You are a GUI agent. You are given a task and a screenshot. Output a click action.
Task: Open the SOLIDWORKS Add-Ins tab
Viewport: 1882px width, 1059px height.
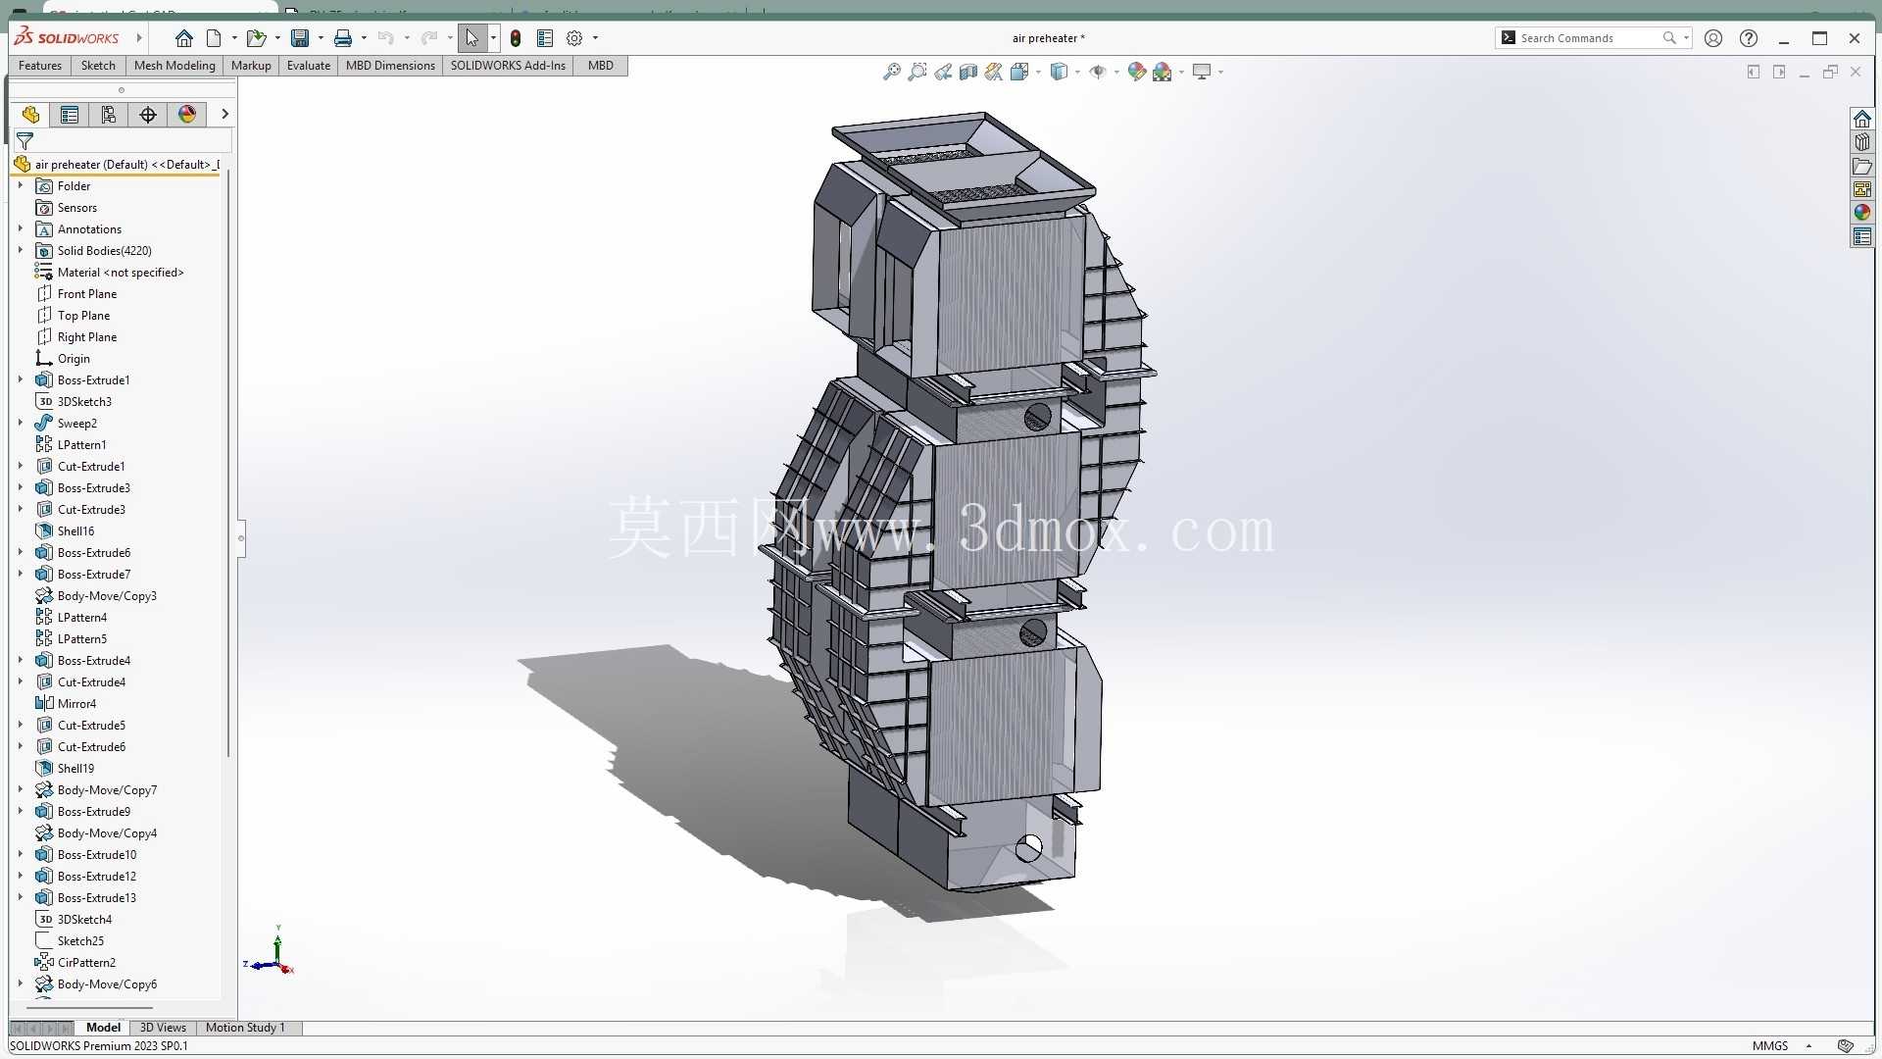click(508, 66)
